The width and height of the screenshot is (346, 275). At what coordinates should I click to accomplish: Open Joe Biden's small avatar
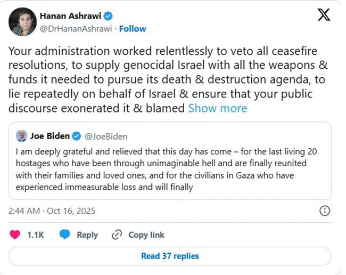pos(22,136)
